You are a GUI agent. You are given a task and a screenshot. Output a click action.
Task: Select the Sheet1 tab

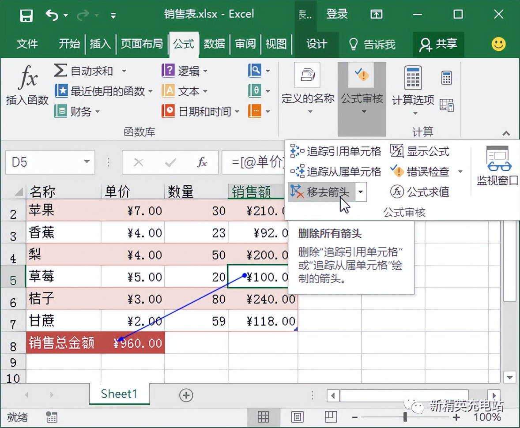click(x=119, y=394)
